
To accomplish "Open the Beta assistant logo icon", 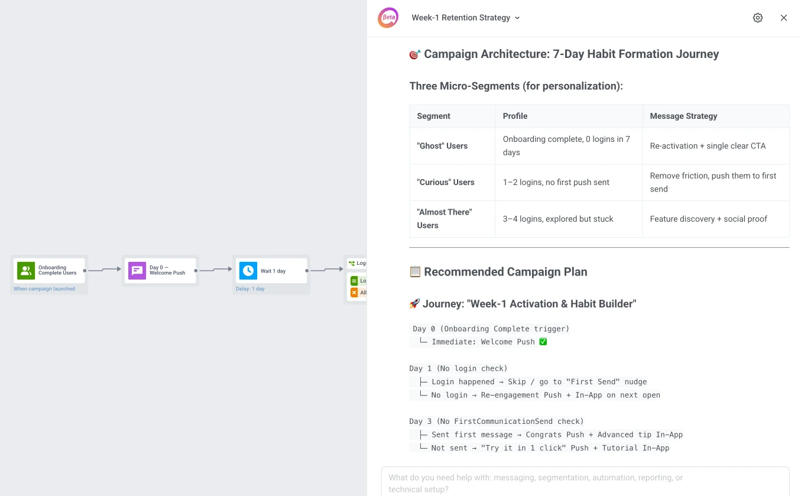I will [x=388, y=18].
